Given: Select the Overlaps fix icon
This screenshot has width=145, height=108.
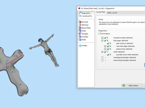Looking at the screenshot, I should coord(80,37).
